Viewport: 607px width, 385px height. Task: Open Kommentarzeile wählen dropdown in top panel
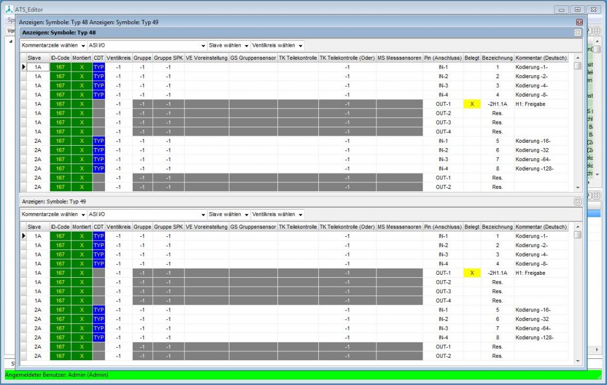tap(53, 46)
